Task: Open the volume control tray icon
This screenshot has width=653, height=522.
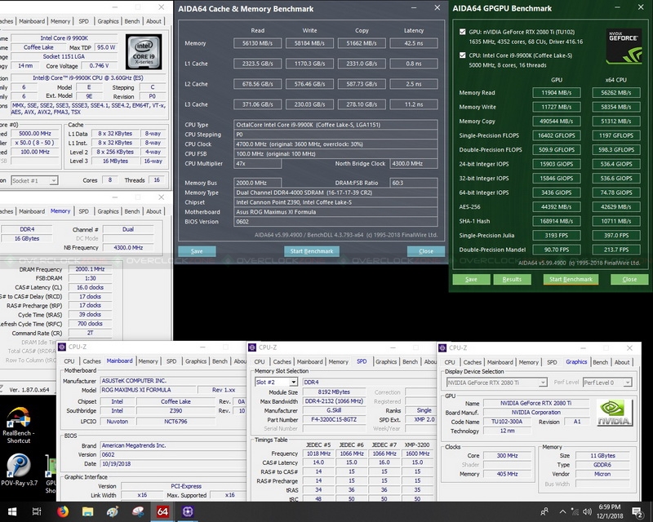Action: (x=587, y=511)
